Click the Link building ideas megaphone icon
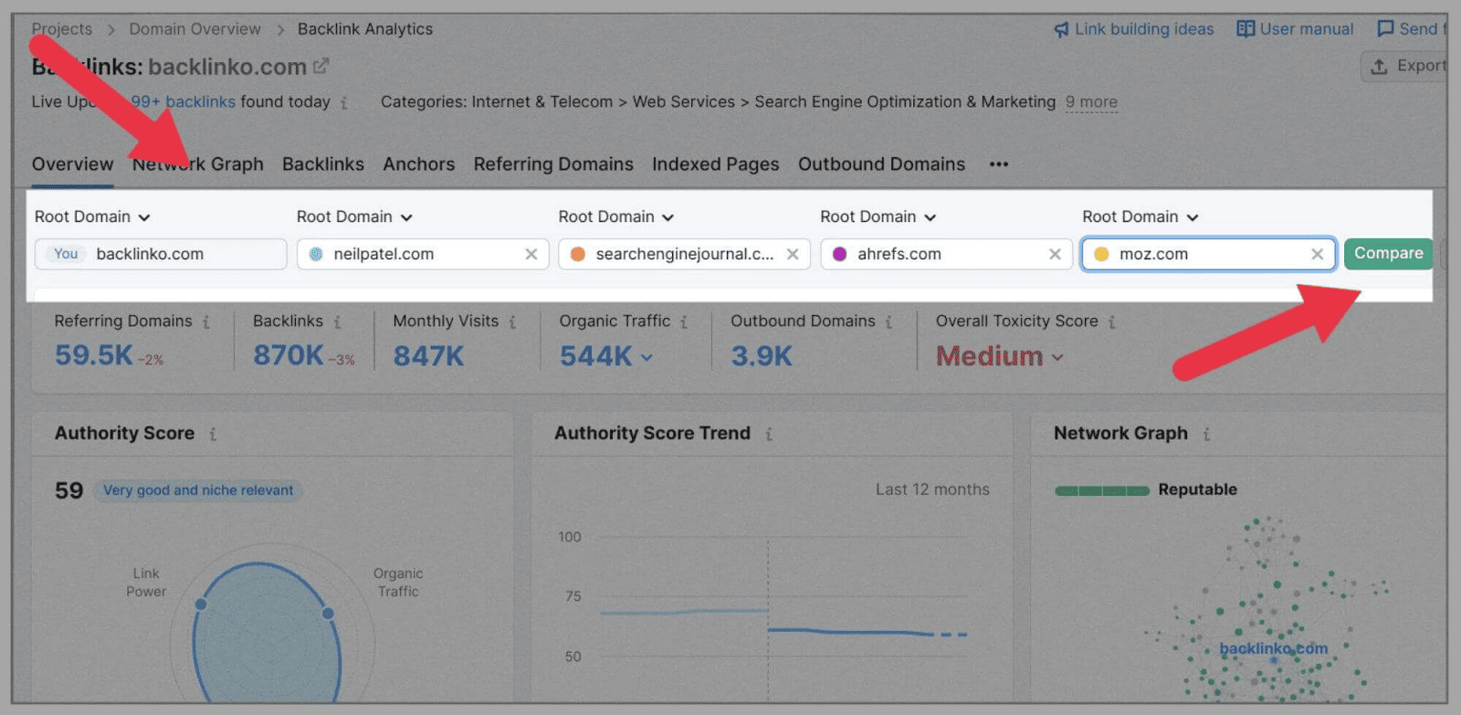The image size is (1461, 715). [1061, 29]
